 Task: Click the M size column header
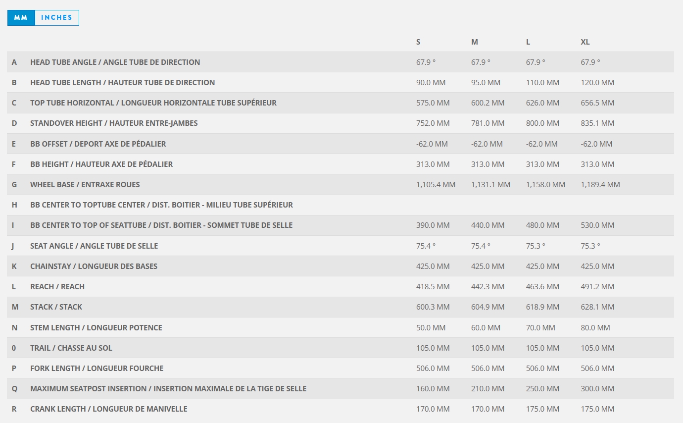point(474,42)
